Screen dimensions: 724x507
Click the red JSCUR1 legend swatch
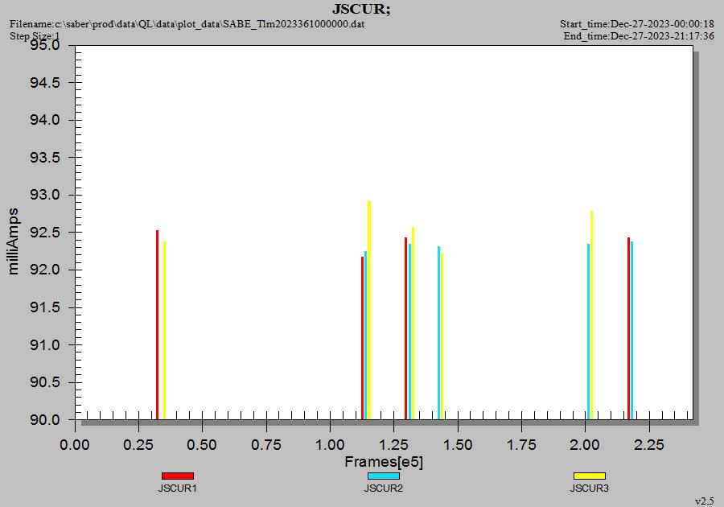point(178,476)
